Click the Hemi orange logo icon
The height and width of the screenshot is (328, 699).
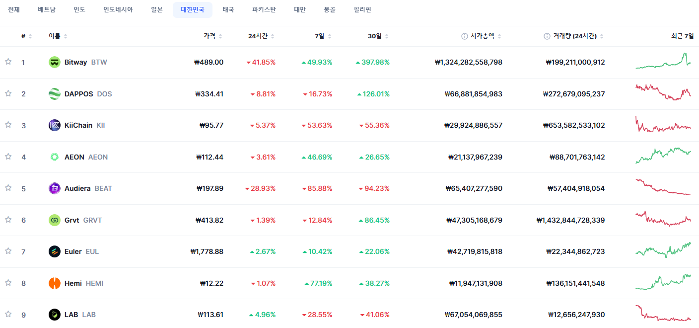pos(55,283)
